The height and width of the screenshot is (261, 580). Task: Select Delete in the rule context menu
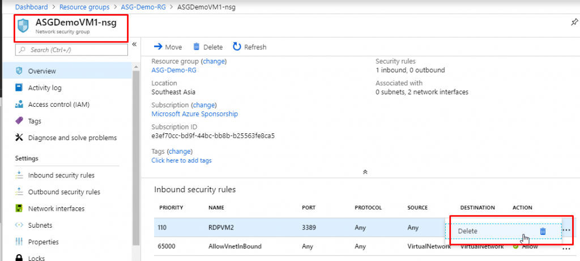468,231
